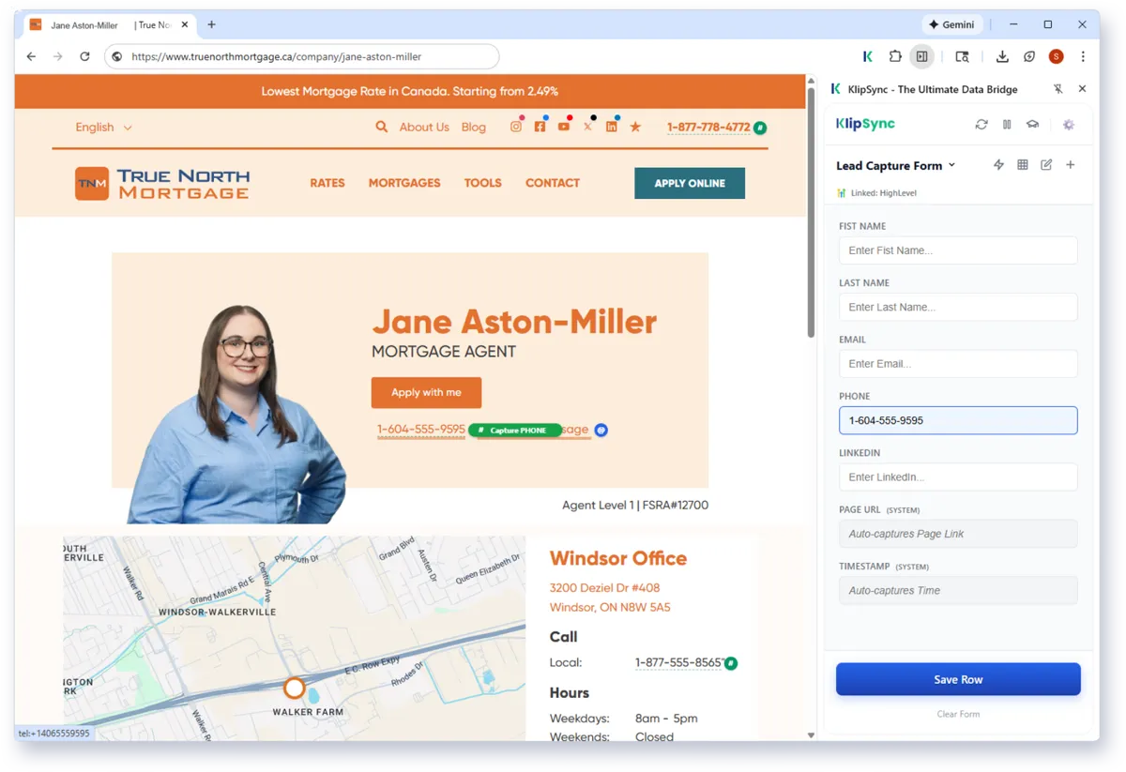Viewport: 1126px width, 772px height.
Task: Click the orange map location marker
Action: [295, 689]
